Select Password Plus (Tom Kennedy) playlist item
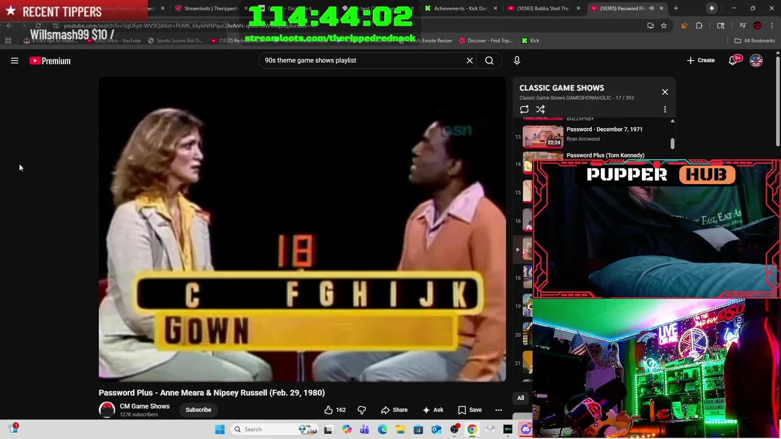Image resolution: width=781 pixels, height=439 pixels. 605,155
